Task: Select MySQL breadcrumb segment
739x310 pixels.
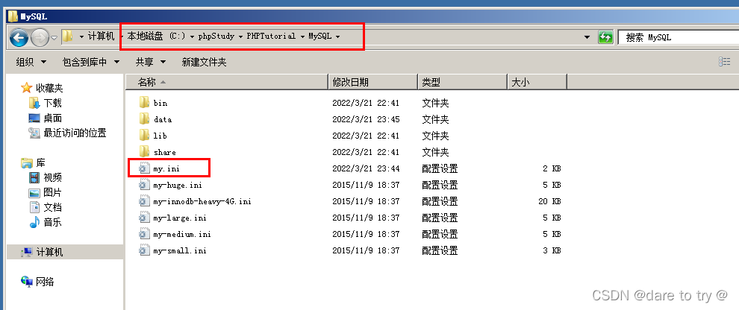Action: pyautogui.click(x=320, y=37)
